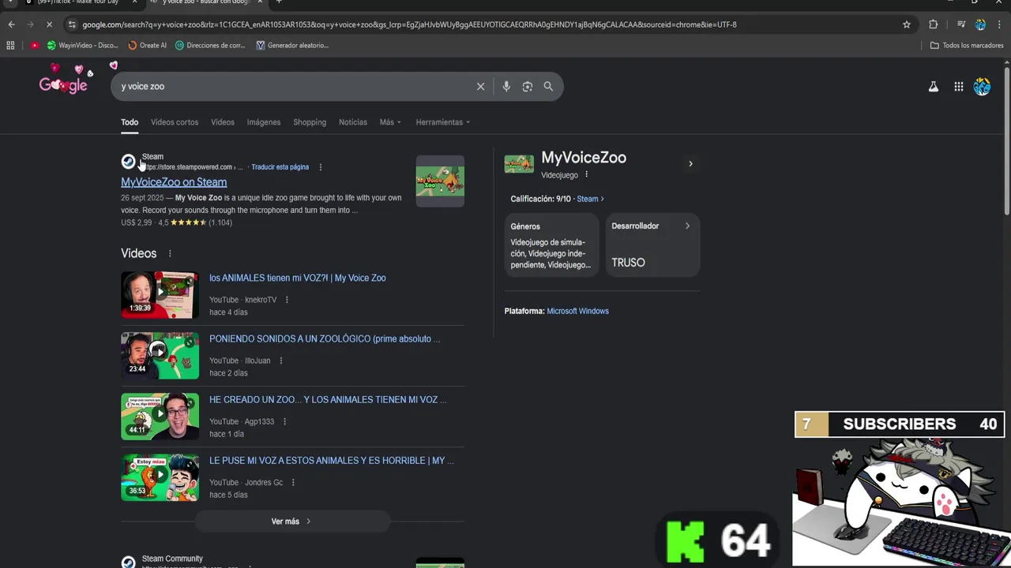Submit search with magnifying glass icon
The height and width of the screenshot is (568, 1011).
(548, 87)
